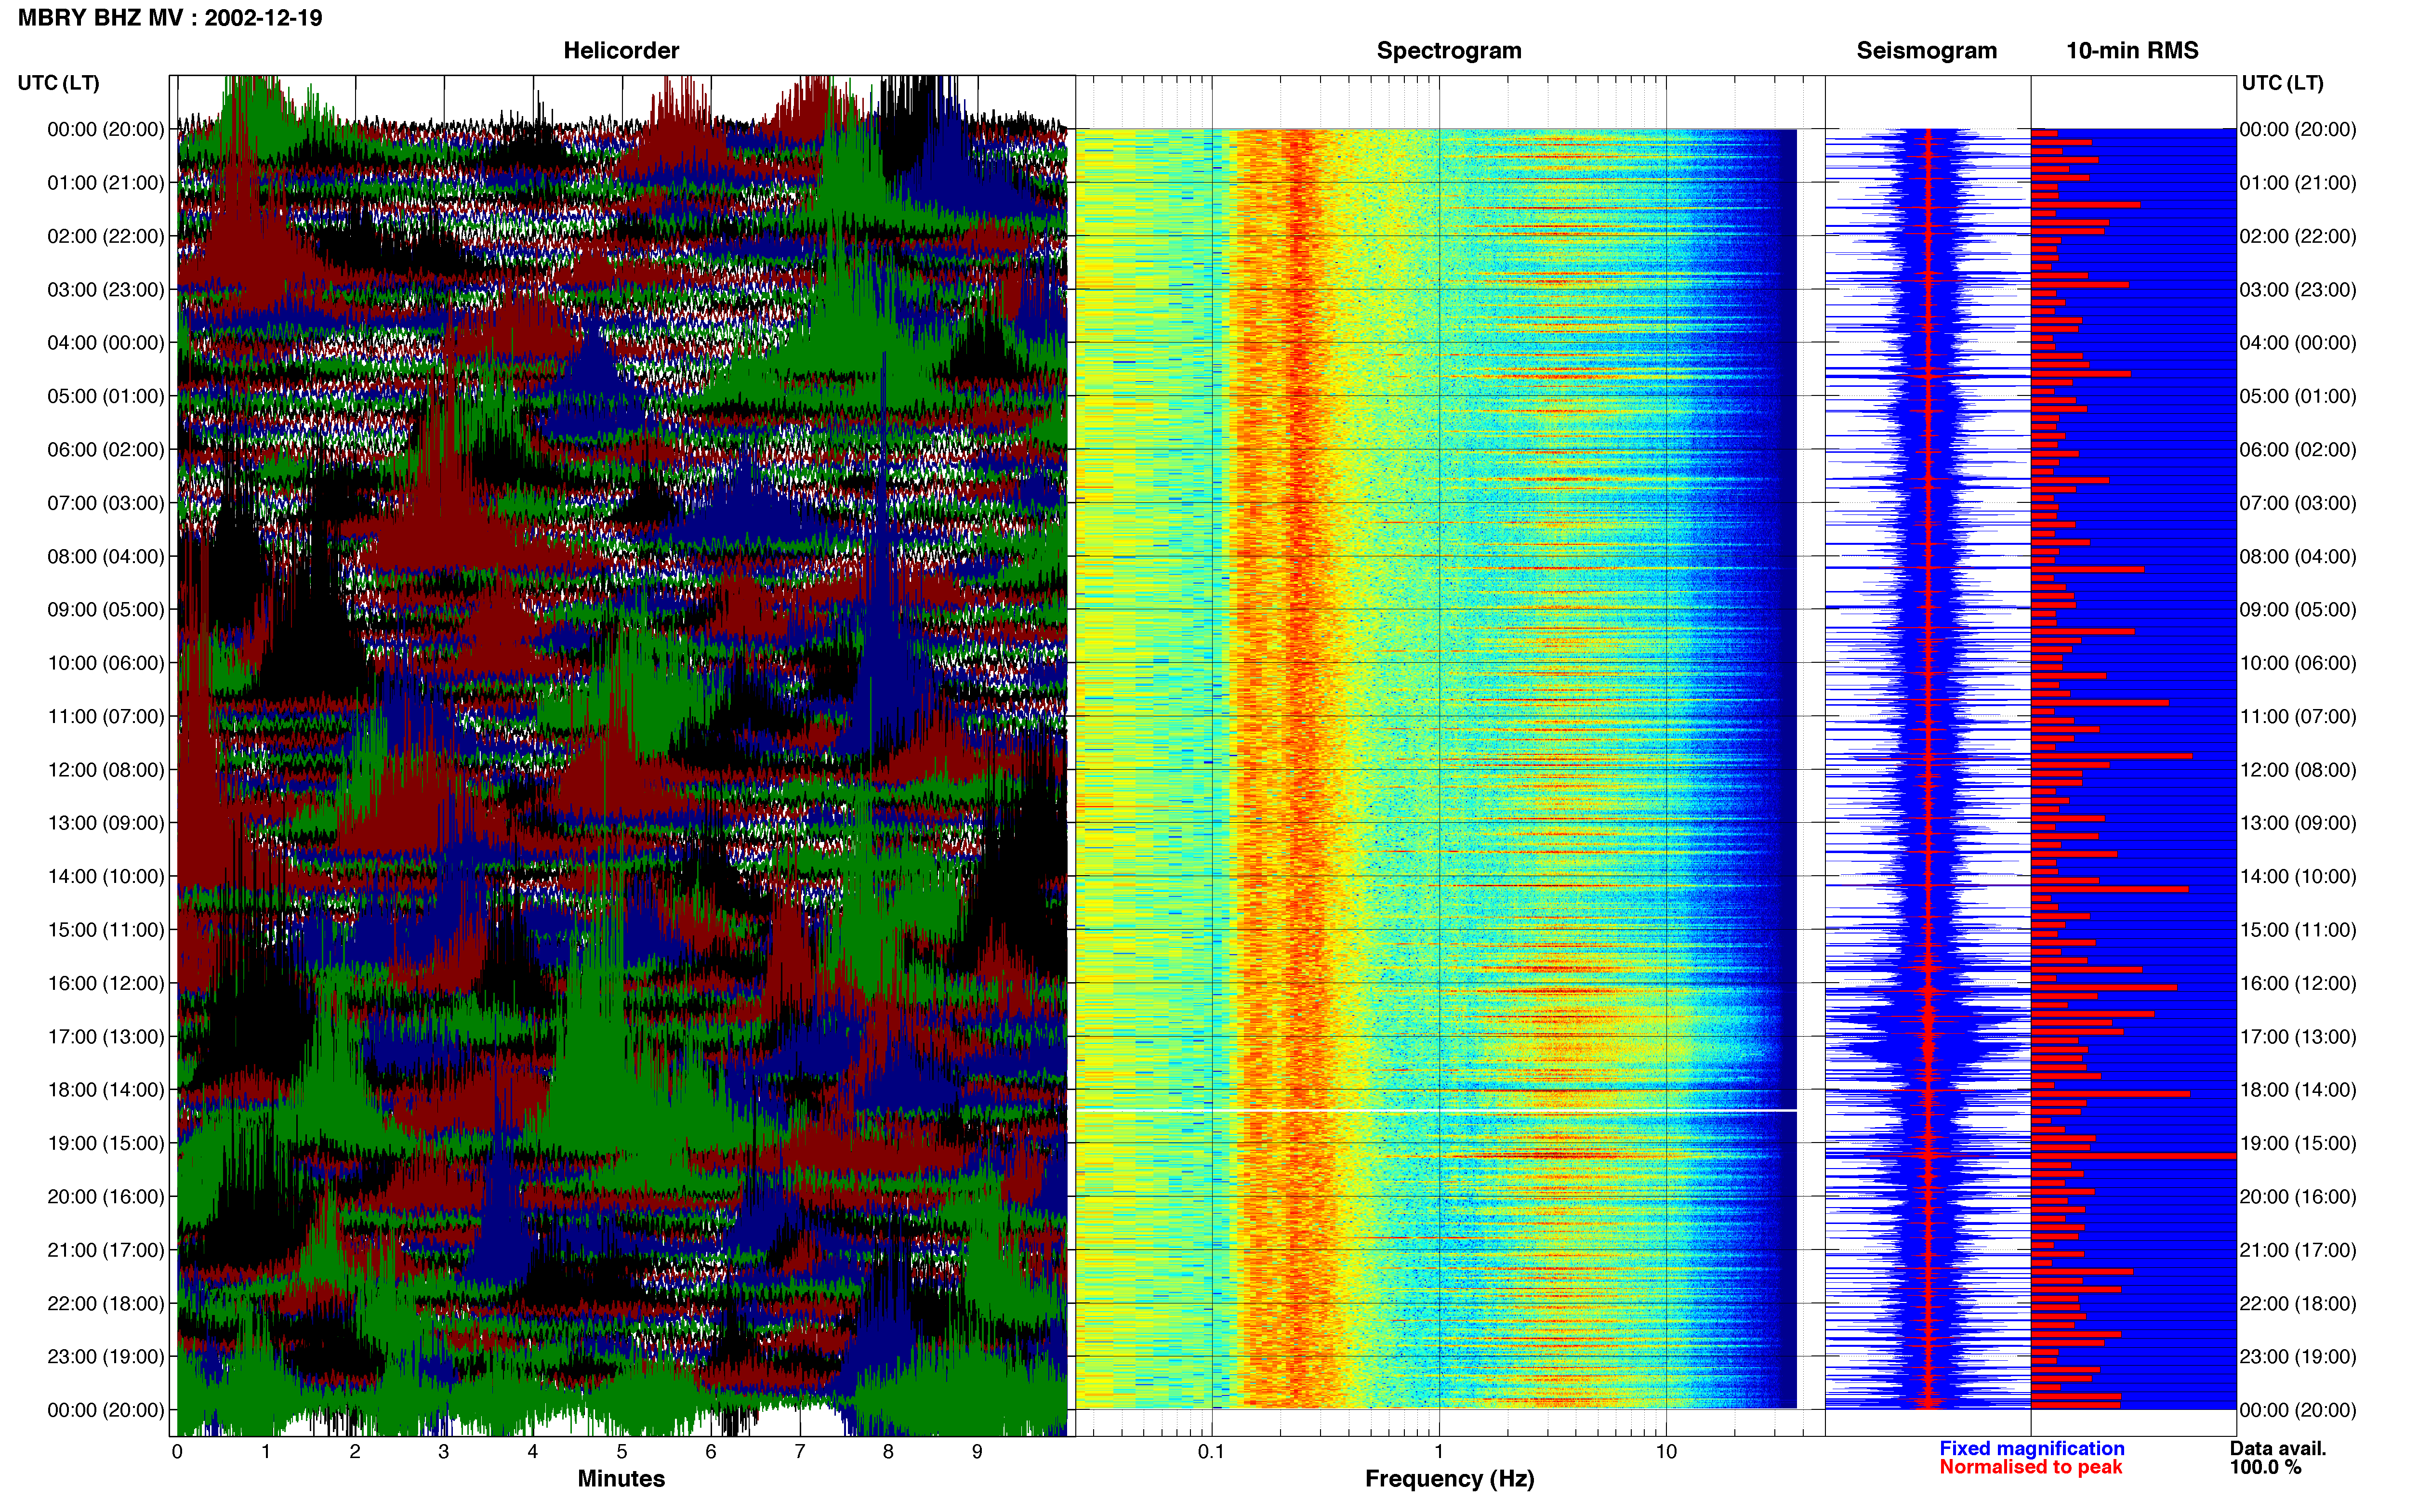Click the right 'UTC (LT)' axis label
The height and width of the screenshot is (1512, 2418).
pyautogui.click(x=2283, y=83)
